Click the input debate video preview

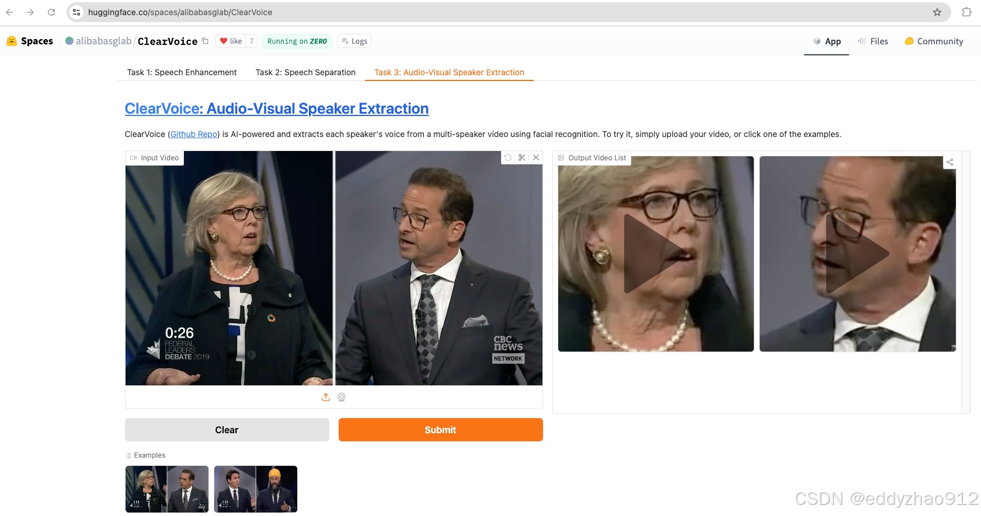click(x=334, y=268)
